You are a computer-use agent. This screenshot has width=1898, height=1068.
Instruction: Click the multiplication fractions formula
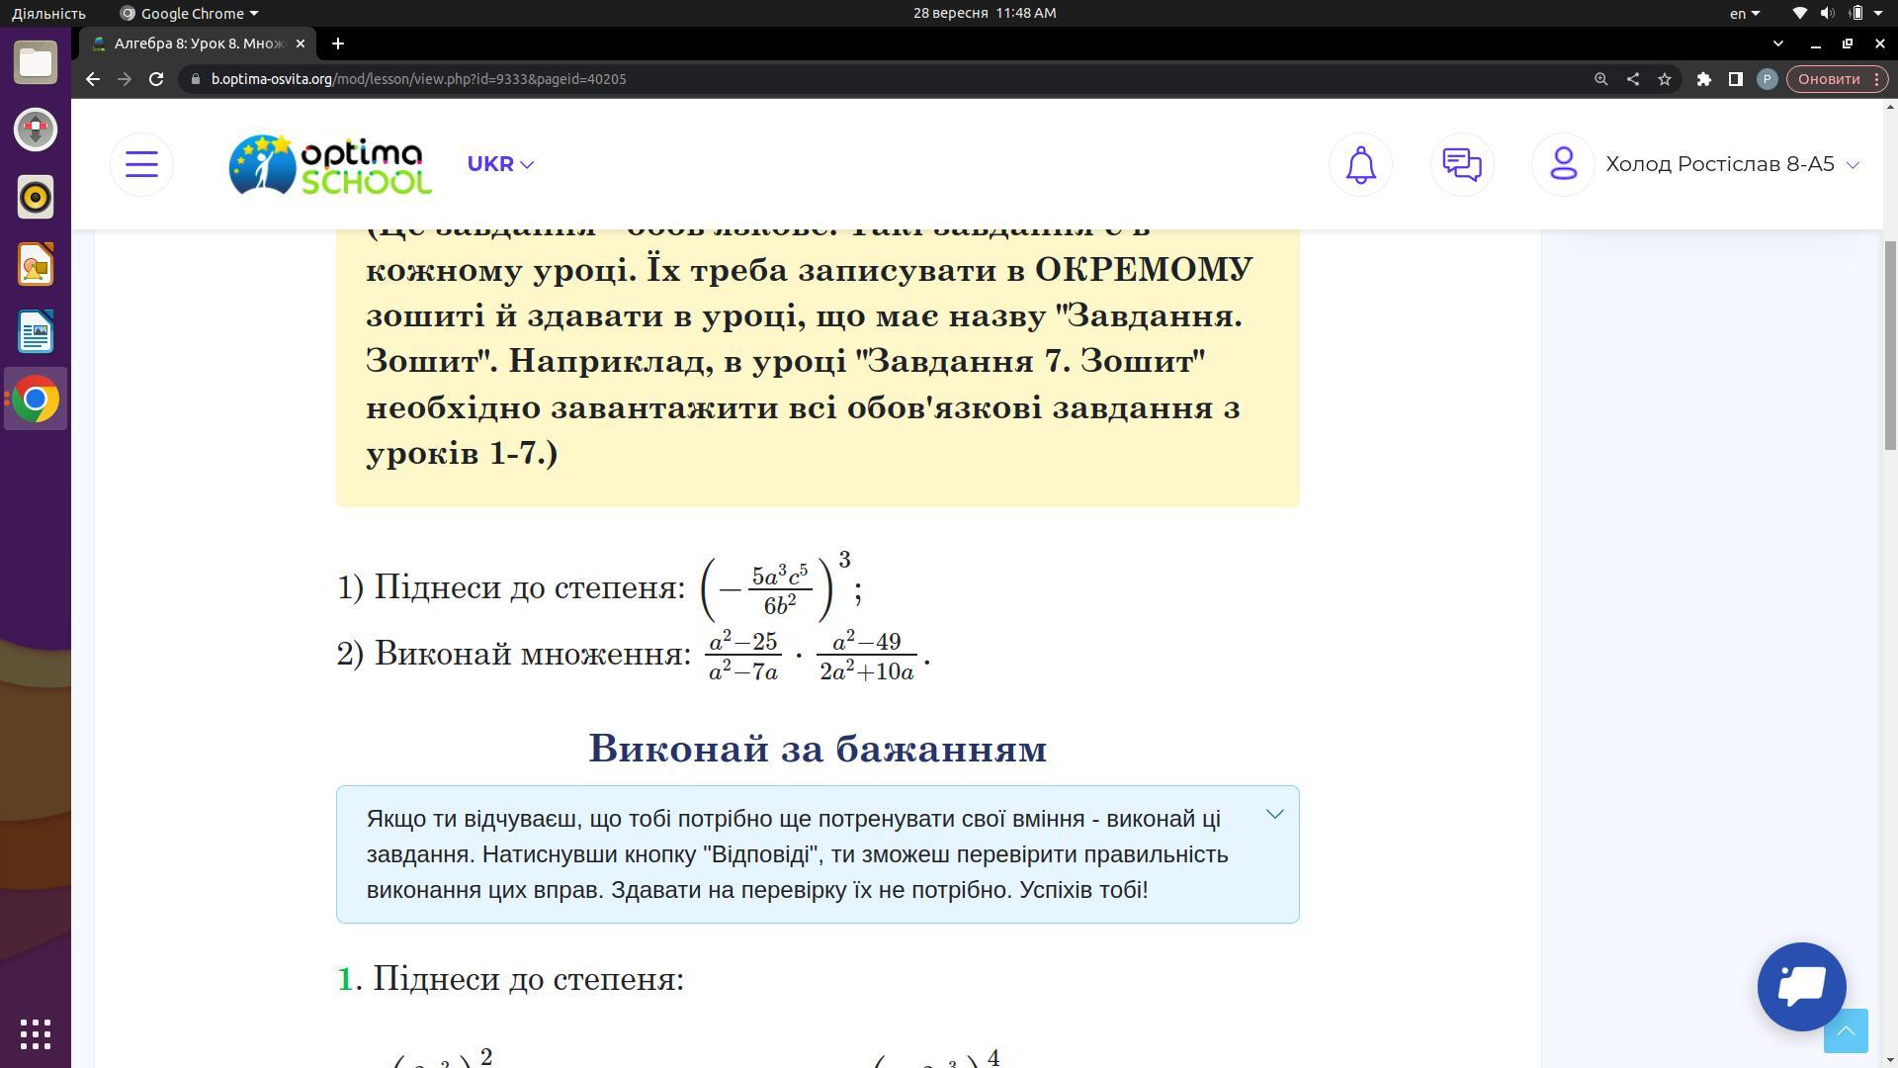point(817,656)
